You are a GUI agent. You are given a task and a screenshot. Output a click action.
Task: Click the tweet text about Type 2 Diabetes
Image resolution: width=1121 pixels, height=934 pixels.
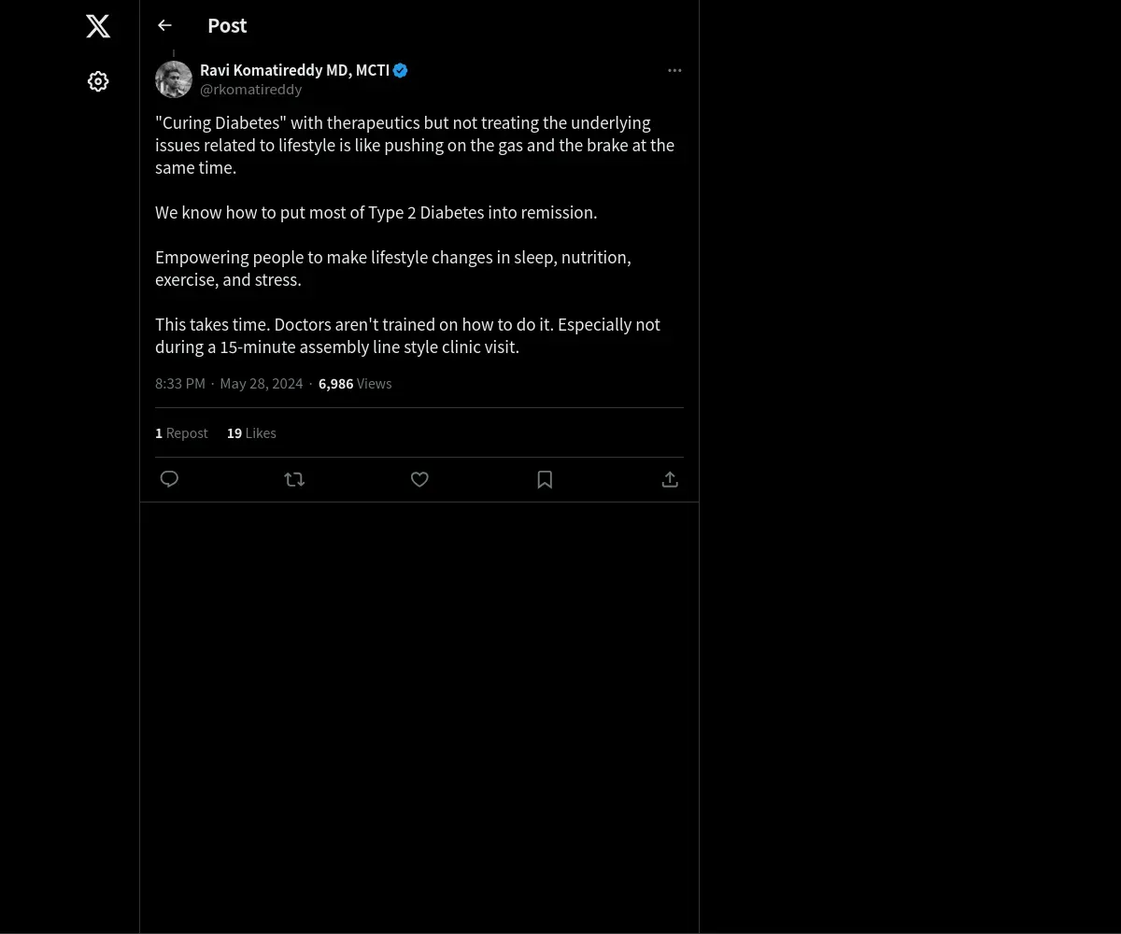pyautogui.click(x=376, y=213)
